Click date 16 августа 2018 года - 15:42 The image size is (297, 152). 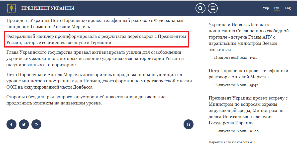(x=236, y=85)
